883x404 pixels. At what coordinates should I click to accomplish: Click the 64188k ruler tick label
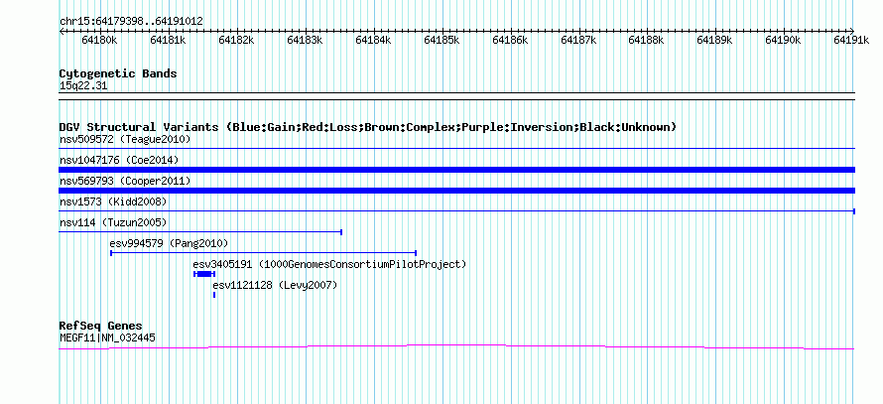(646, 40)
